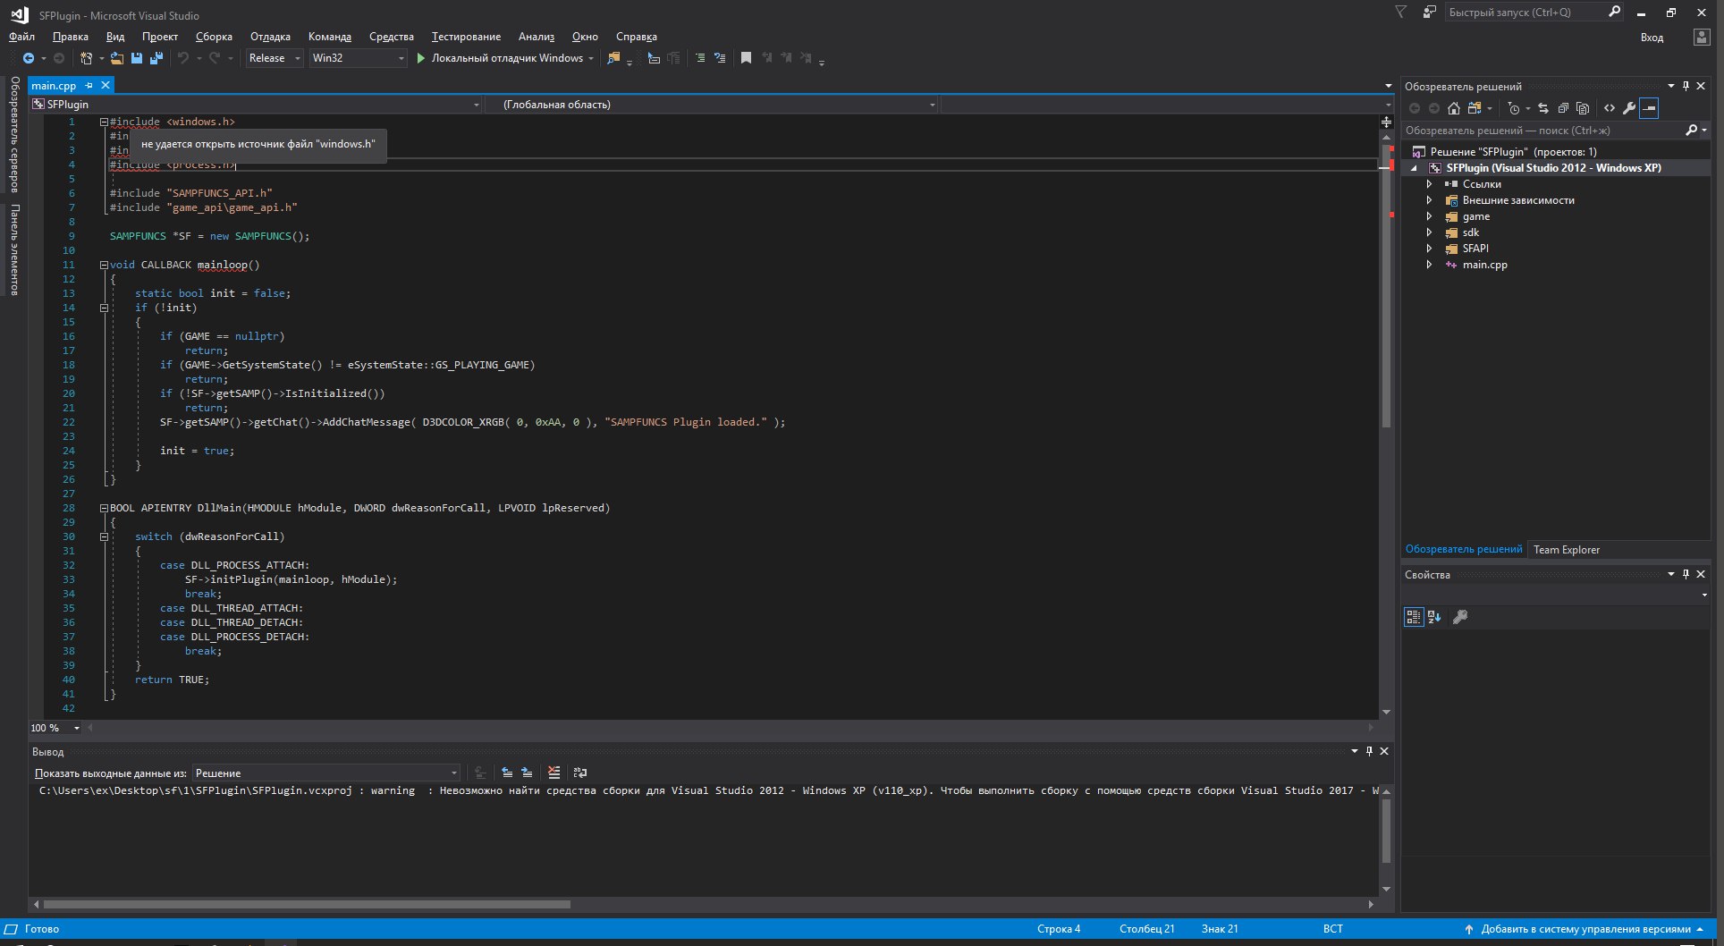This screenshot has height=946, width=1724.
Task: Click the Save All multi-floppy icon
Action: pos(156,58)
